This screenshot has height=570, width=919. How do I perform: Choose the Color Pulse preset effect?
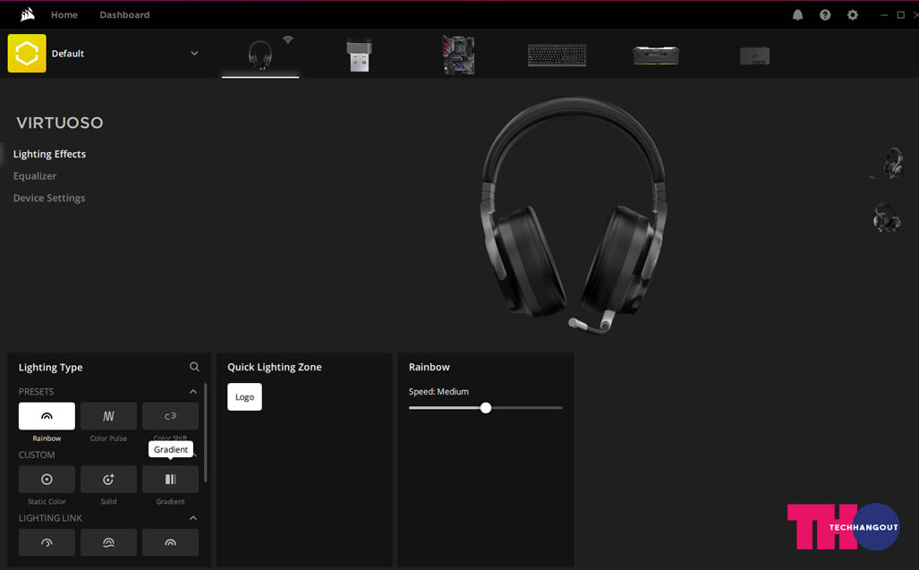(108, 416)
